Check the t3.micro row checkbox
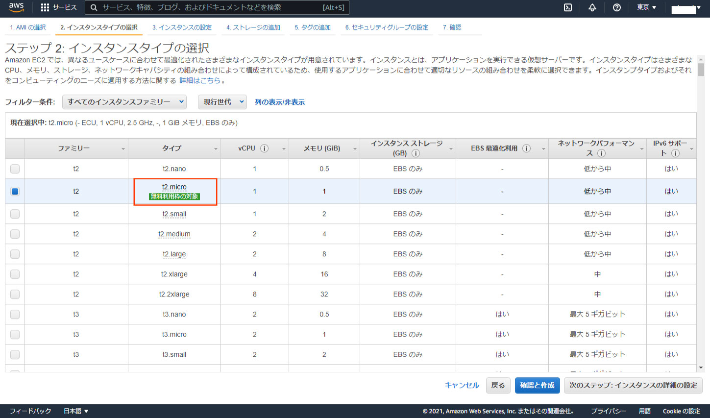 tap(15, 334)
